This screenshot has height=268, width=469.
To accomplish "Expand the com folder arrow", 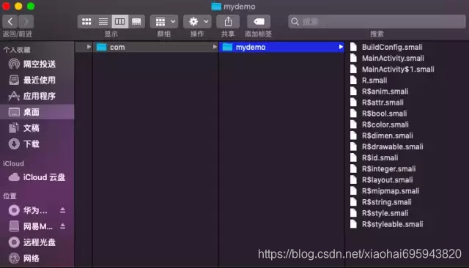I will (x=215, y=47).
